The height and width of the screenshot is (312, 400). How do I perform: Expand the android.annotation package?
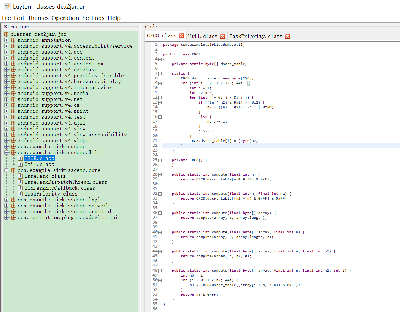pos(7,40)
